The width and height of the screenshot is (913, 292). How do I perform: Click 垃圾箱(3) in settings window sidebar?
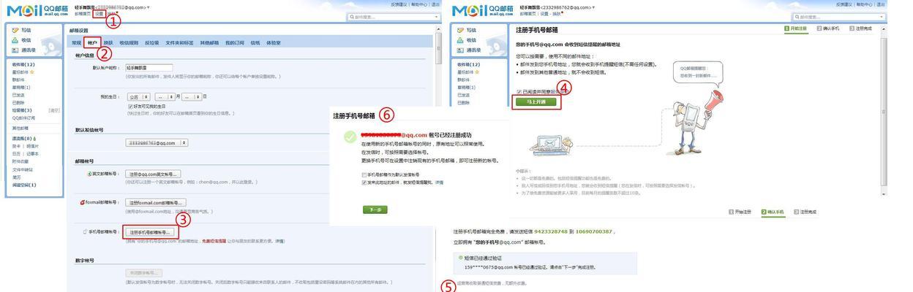[x=22, y=110]
